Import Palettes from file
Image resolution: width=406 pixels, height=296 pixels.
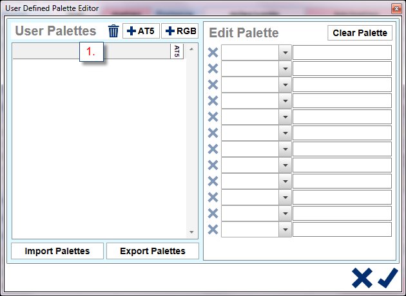[x=57, y=251]
